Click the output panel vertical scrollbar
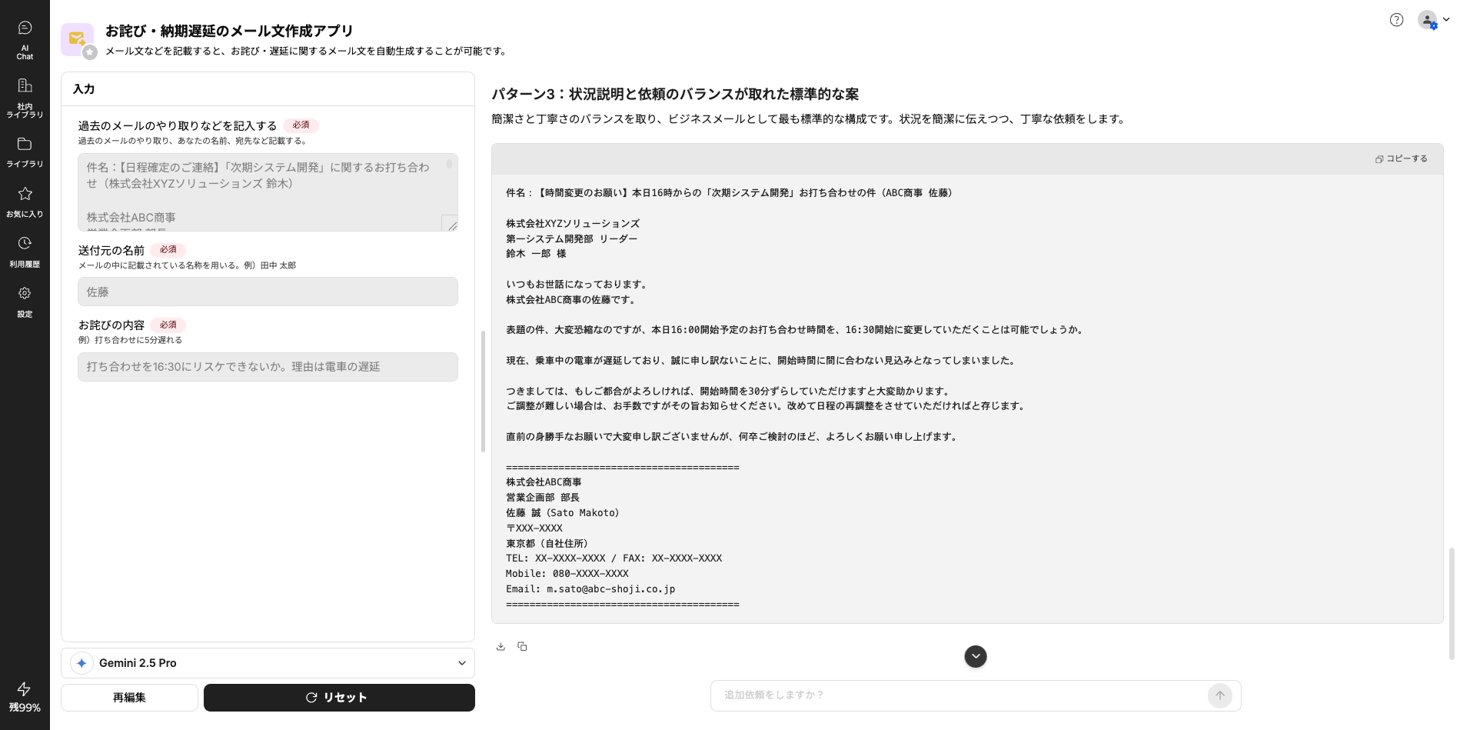The width and height of the screenshot is (1460, 730). 1451,602
